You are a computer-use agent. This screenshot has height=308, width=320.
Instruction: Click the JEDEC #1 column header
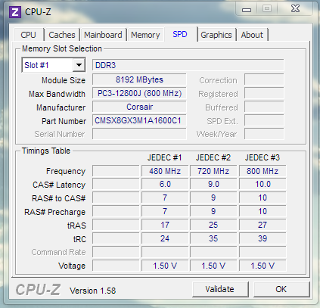[165, 157]
